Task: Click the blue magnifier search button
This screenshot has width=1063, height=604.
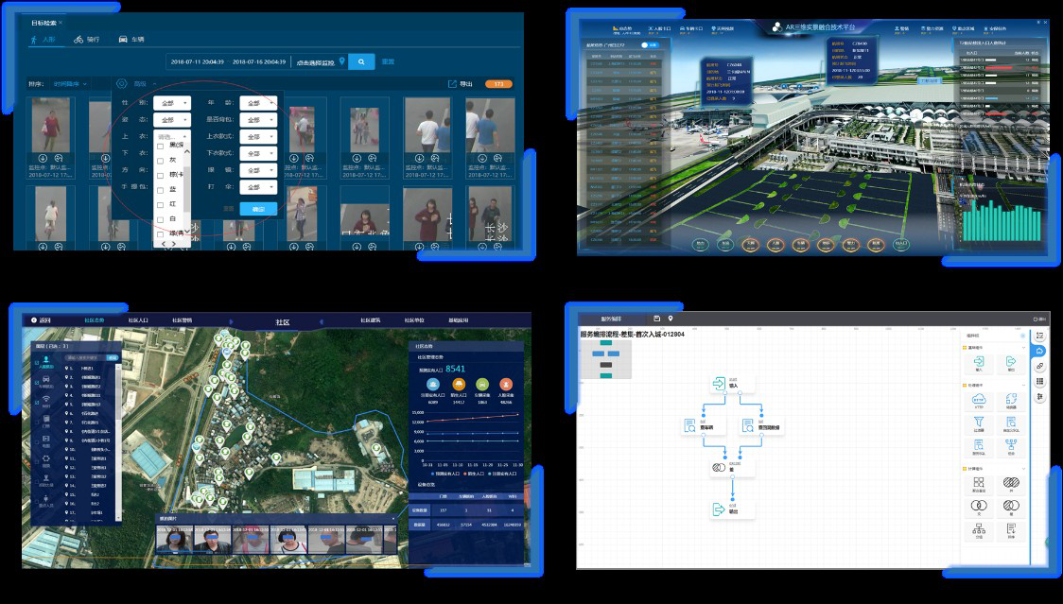Action: click(361, 61)
